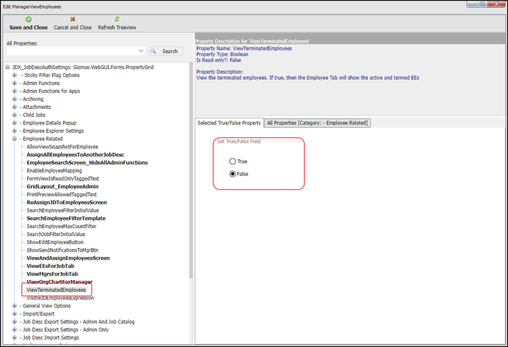This screenshot has width=508, height=347.
Task: Collapse the Employee Related tree node
Action: [x=15, y=139]
